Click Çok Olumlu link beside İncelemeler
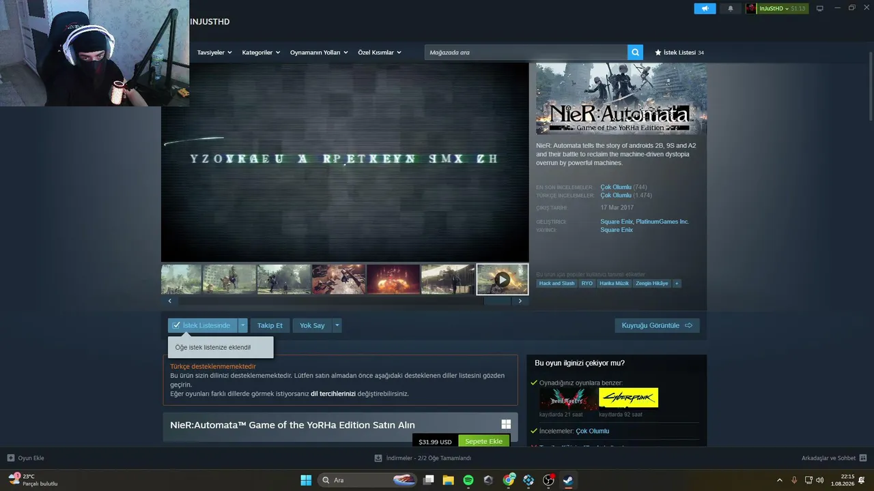The height and width of the screenshot is (491, 874). point(592,431)
